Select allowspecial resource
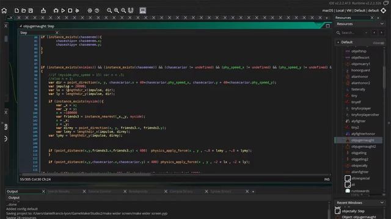This screenshot has width=391, height=219. [x=360, y=178]
